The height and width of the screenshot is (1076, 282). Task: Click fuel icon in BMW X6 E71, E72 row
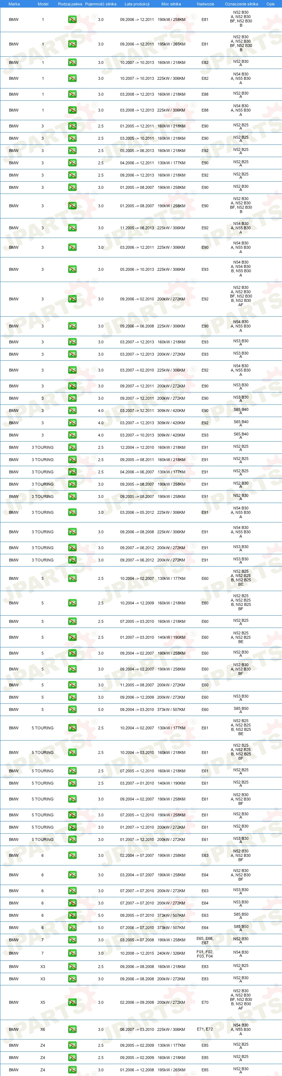pos(72,1029)
